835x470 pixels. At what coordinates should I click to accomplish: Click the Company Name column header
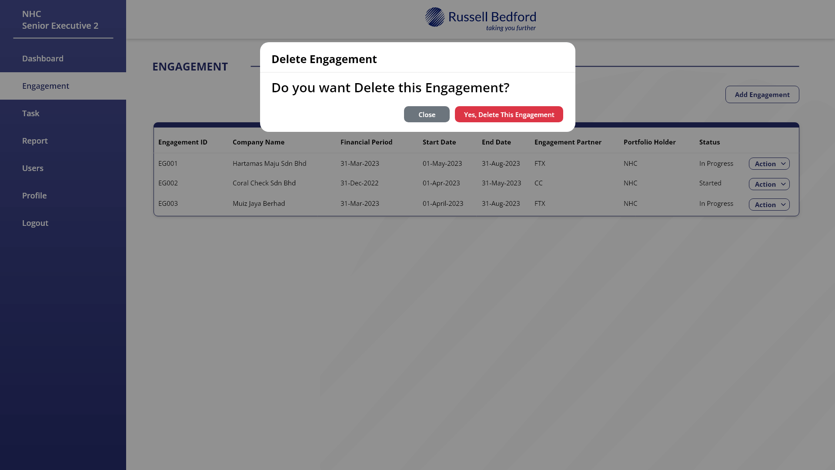(258, 142)
